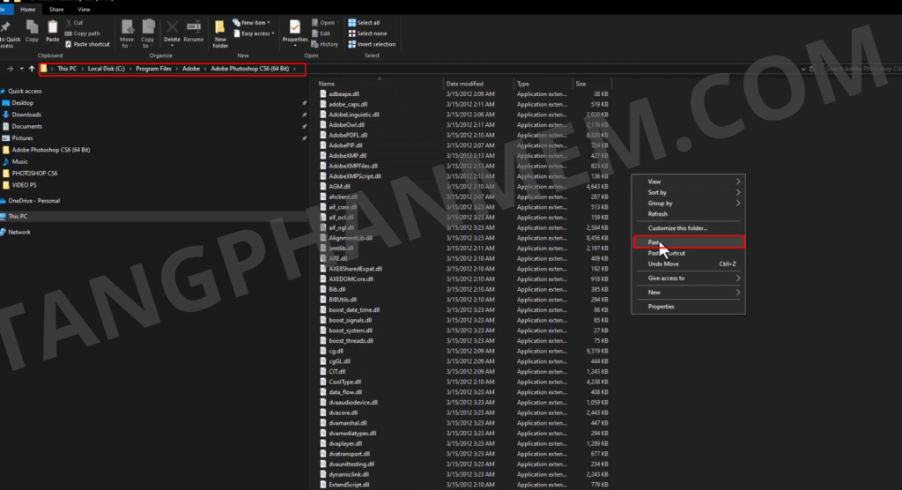Click the Copy icon in the Clipboard group
This screenshot has width=902, height=490.
point(32,31)
